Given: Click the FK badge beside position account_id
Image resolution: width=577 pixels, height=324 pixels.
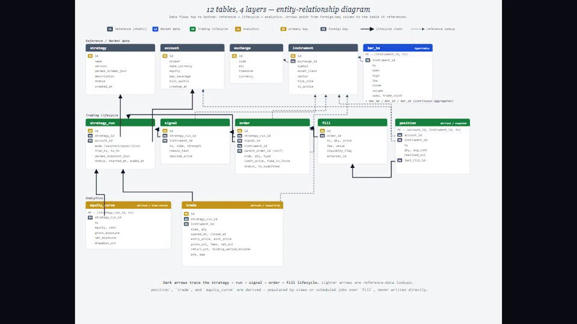Looking at the screenshot, I should (x=400, y=135).
